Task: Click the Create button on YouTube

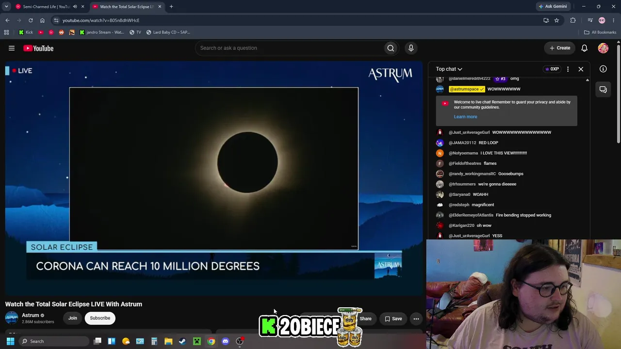Action: tap(560, 48)
